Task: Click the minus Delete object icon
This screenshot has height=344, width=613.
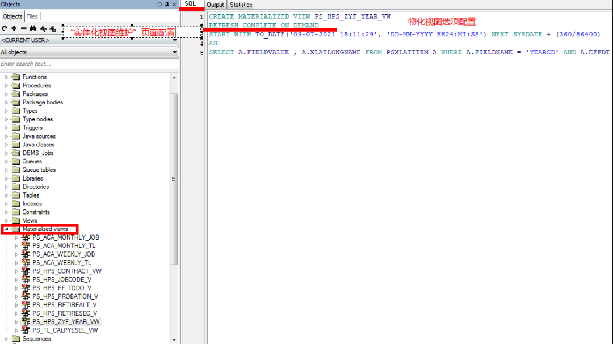Action: pos(23,28)
